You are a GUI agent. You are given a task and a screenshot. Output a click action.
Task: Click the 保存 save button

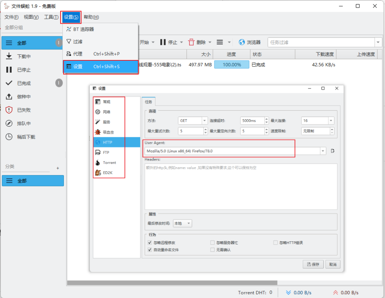coord(313,264)
